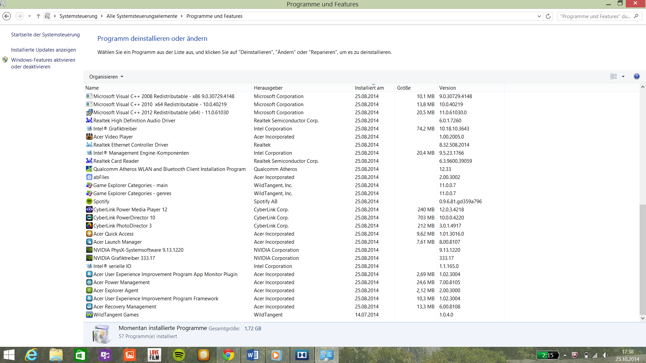Sort by Installiert am column header
Screen dimensions: 646x363
point(374,88)
